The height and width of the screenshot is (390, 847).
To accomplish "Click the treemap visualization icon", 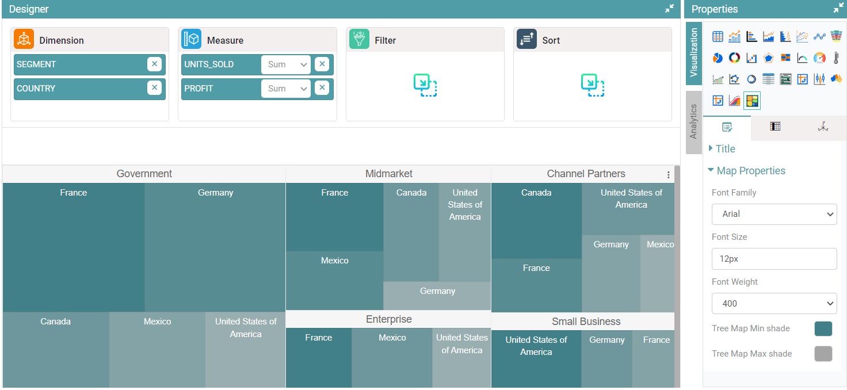I will tap(752, 101).
